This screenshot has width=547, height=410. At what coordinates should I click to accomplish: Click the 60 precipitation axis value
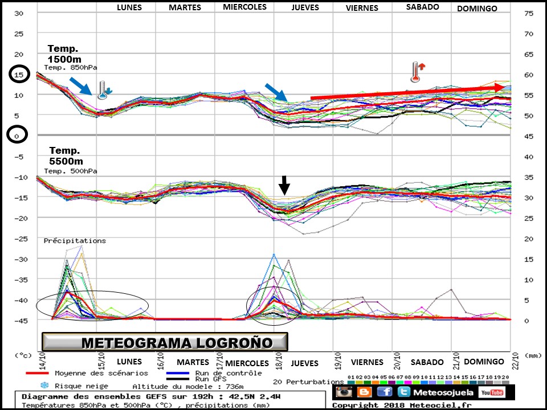point(529,75)
